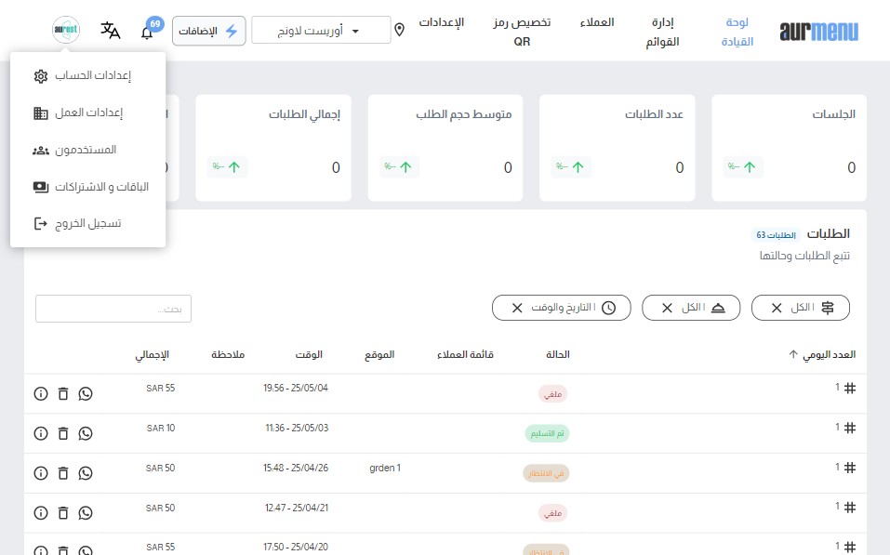Open the الكل filter with serving dish icon
890x555 pixels.
[690, 308]
